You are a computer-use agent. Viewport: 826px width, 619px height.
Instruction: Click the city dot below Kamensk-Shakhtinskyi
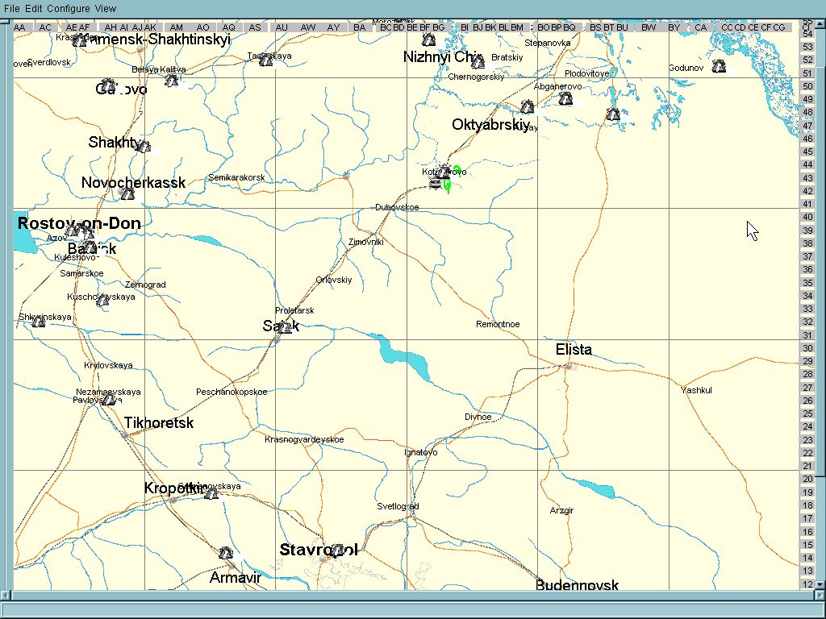point(140,48)
